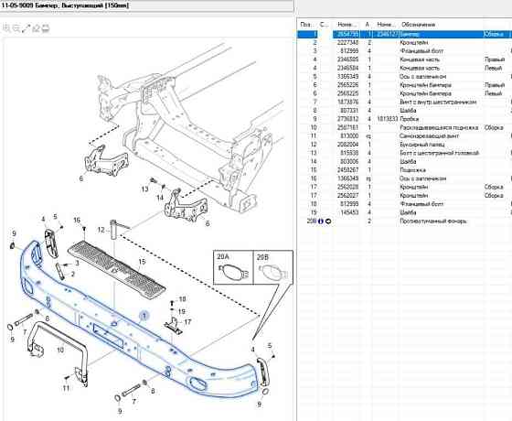Image resolution: width=512 pixels, height=421 pixels.
Task: Select part row 815538 at position 13
Action: (404, 153)
